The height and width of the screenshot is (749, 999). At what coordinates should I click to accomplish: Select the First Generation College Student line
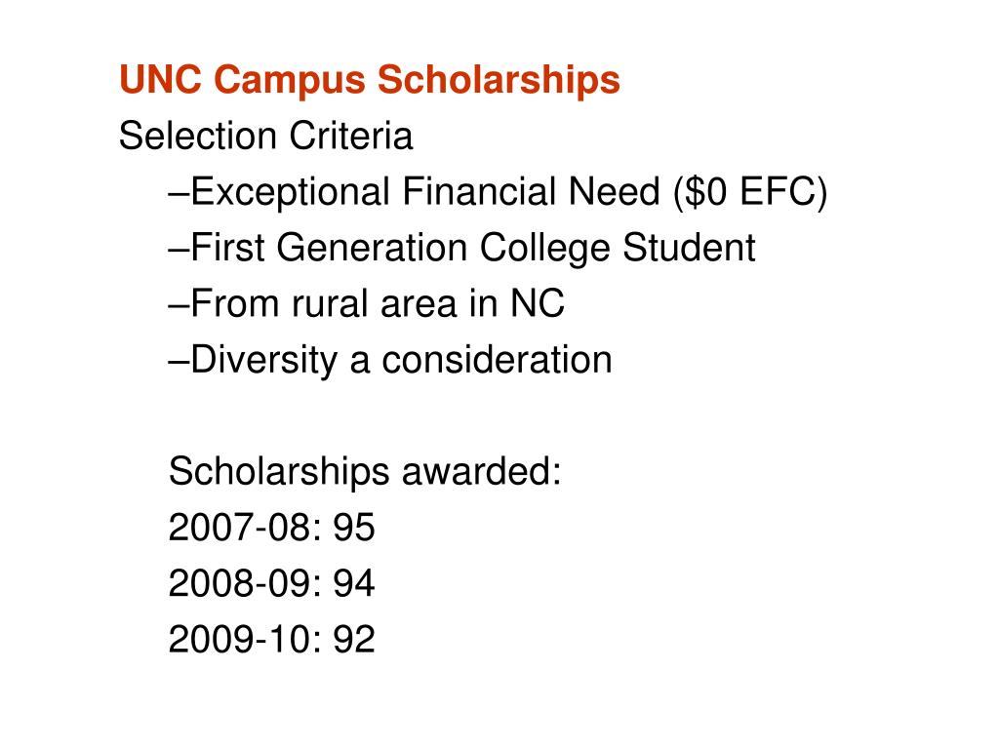point(461,249)
